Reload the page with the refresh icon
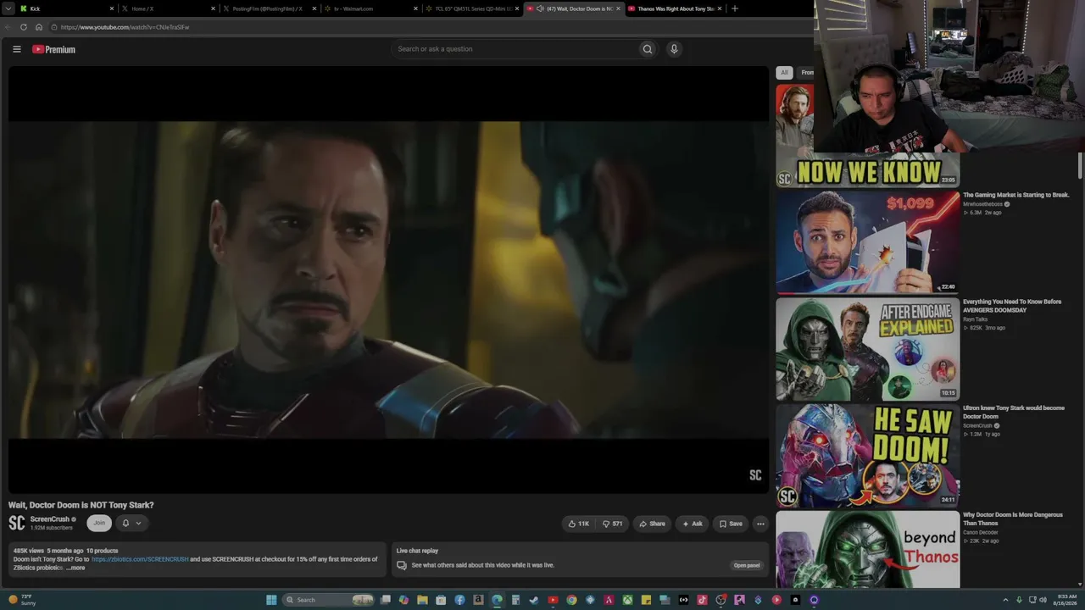Image resolution: width=1085 pixels, height=610 pixels. [x=24, y=27]
